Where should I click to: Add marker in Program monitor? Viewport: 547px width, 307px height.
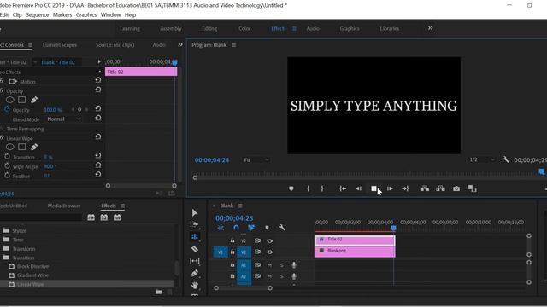coord(291,188)
